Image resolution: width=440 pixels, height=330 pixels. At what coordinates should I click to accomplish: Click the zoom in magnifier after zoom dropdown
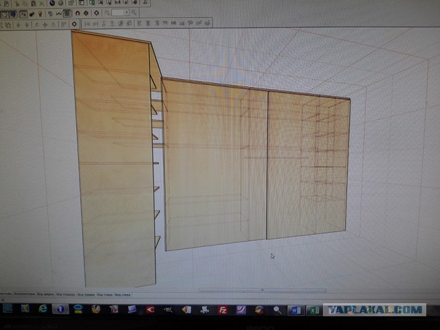coord(134,12)
